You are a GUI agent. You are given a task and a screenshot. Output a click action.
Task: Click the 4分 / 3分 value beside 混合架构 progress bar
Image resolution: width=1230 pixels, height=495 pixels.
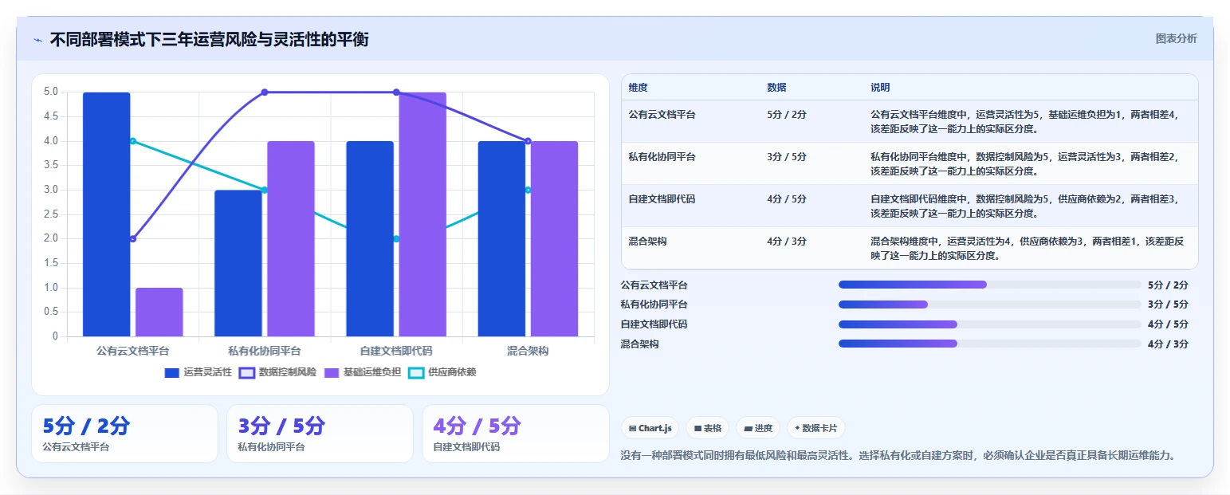pos(1168,344)
